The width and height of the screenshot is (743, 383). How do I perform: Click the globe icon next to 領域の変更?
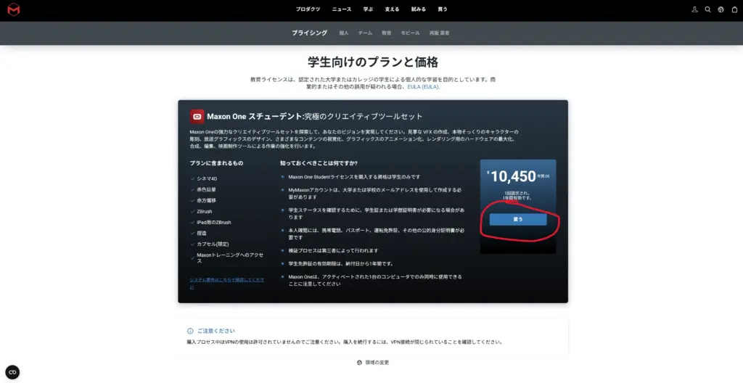359,363
